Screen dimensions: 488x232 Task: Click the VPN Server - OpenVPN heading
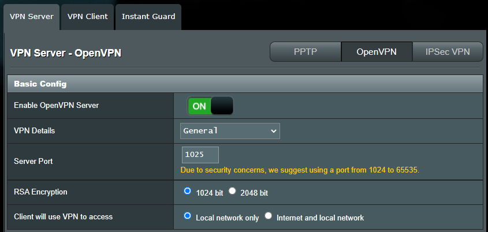66,53
